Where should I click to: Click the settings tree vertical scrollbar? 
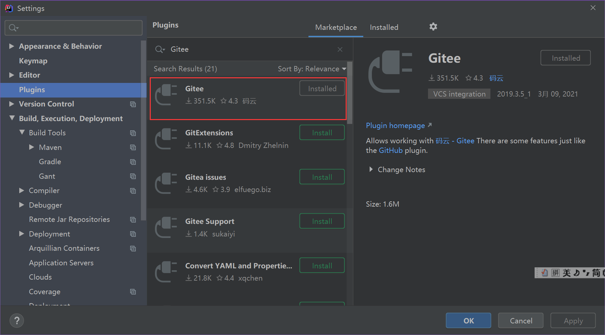tap(143, 130)
